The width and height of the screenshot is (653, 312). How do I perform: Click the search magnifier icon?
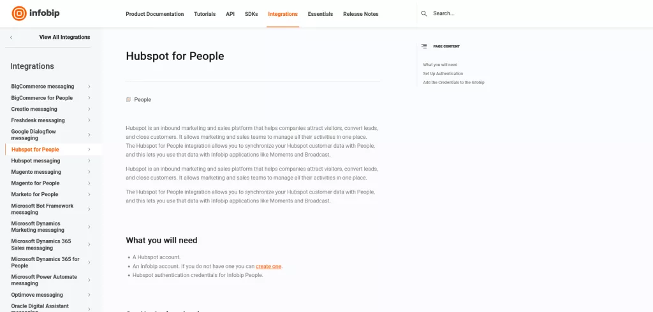[424, 13]
